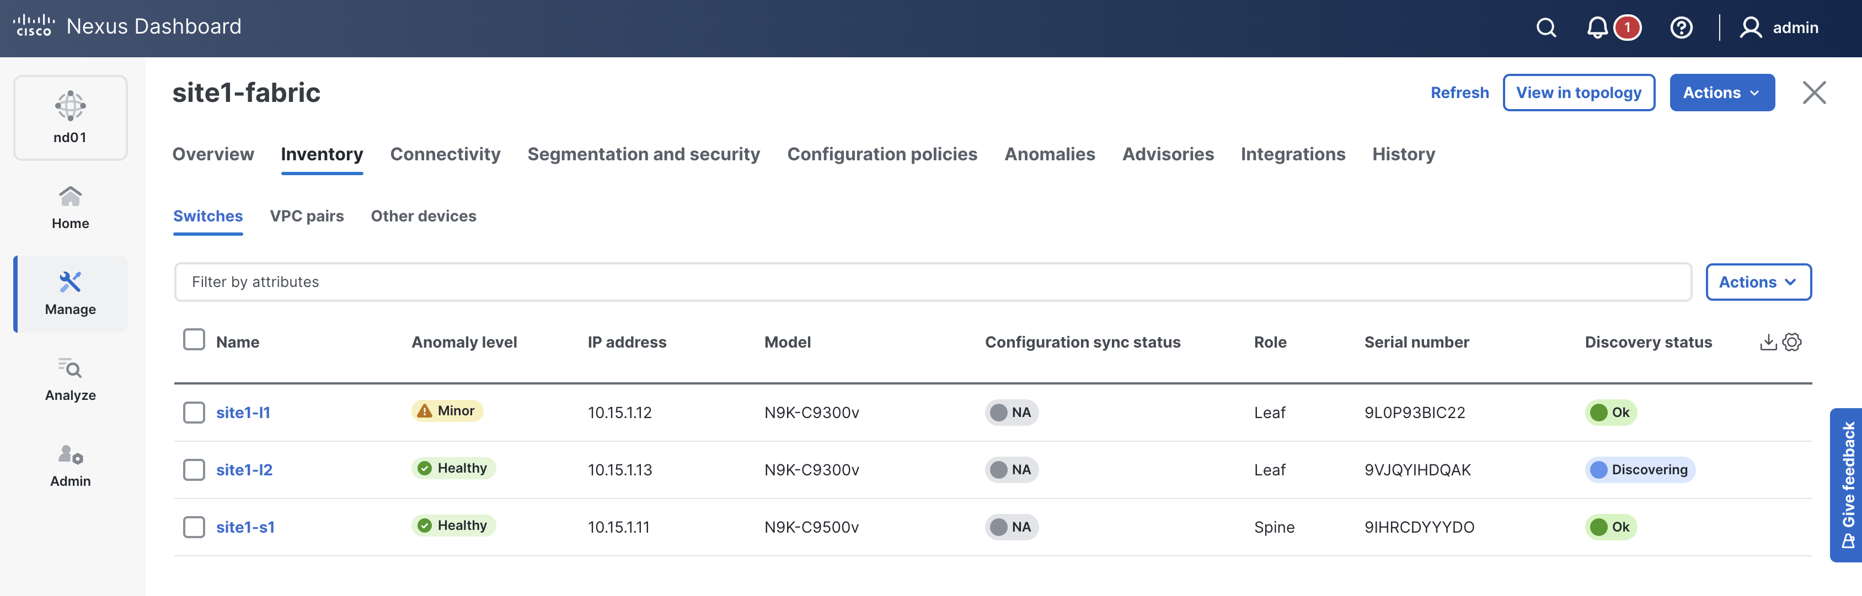The image size is (1862, 596).
Task: Switch to the Connectivity tab
Action: tap(445, 154)
